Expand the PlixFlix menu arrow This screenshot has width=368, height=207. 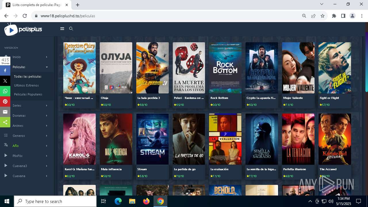tap(47, 156)
